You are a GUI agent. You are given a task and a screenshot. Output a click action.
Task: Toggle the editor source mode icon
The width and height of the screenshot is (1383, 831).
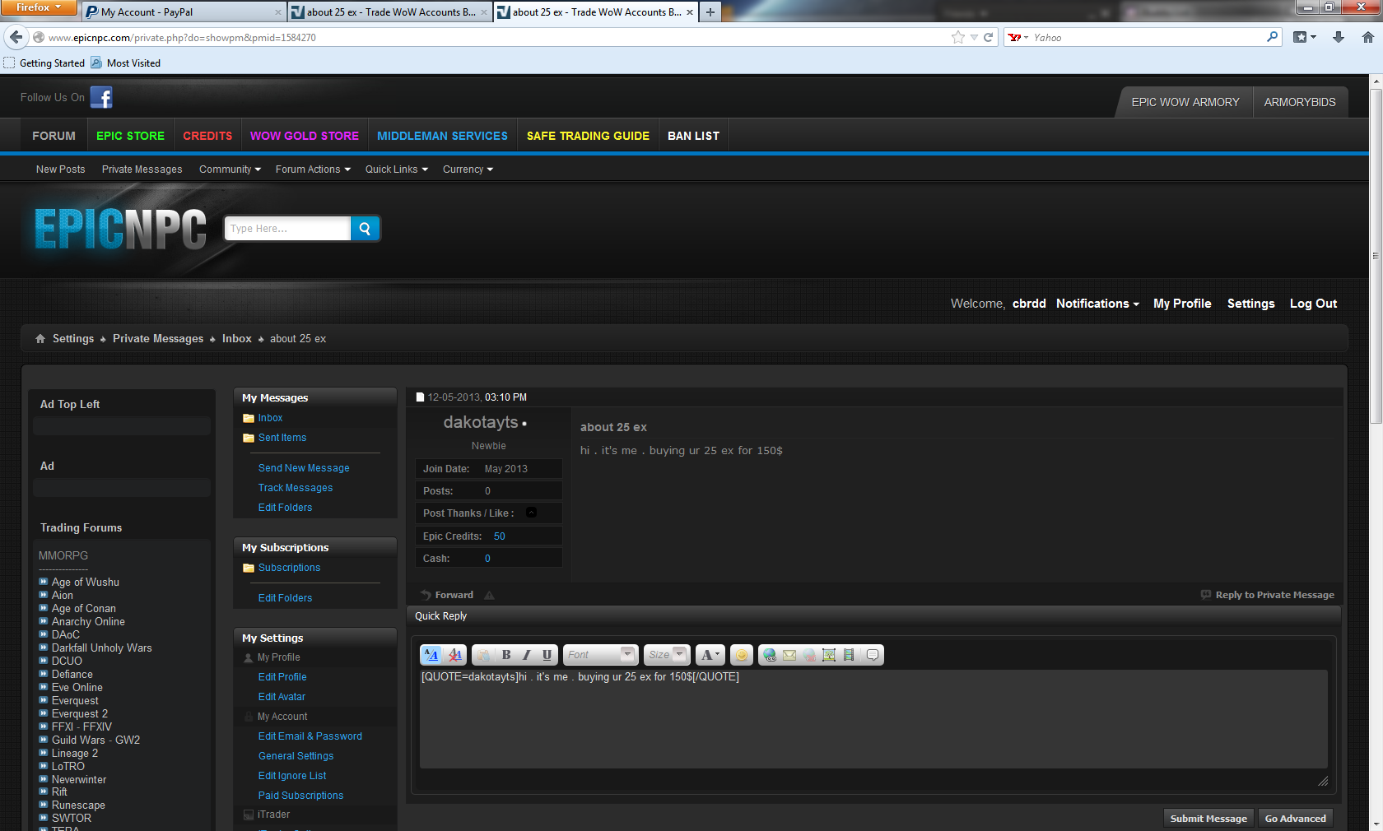coord(431,655)
